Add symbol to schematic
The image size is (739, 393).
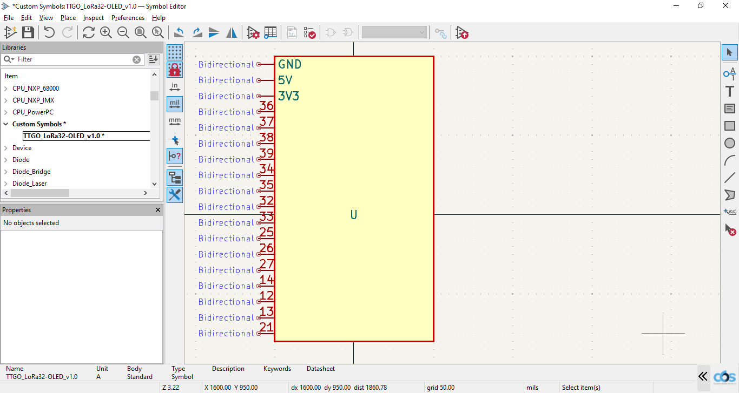click(x=462, y=32)
